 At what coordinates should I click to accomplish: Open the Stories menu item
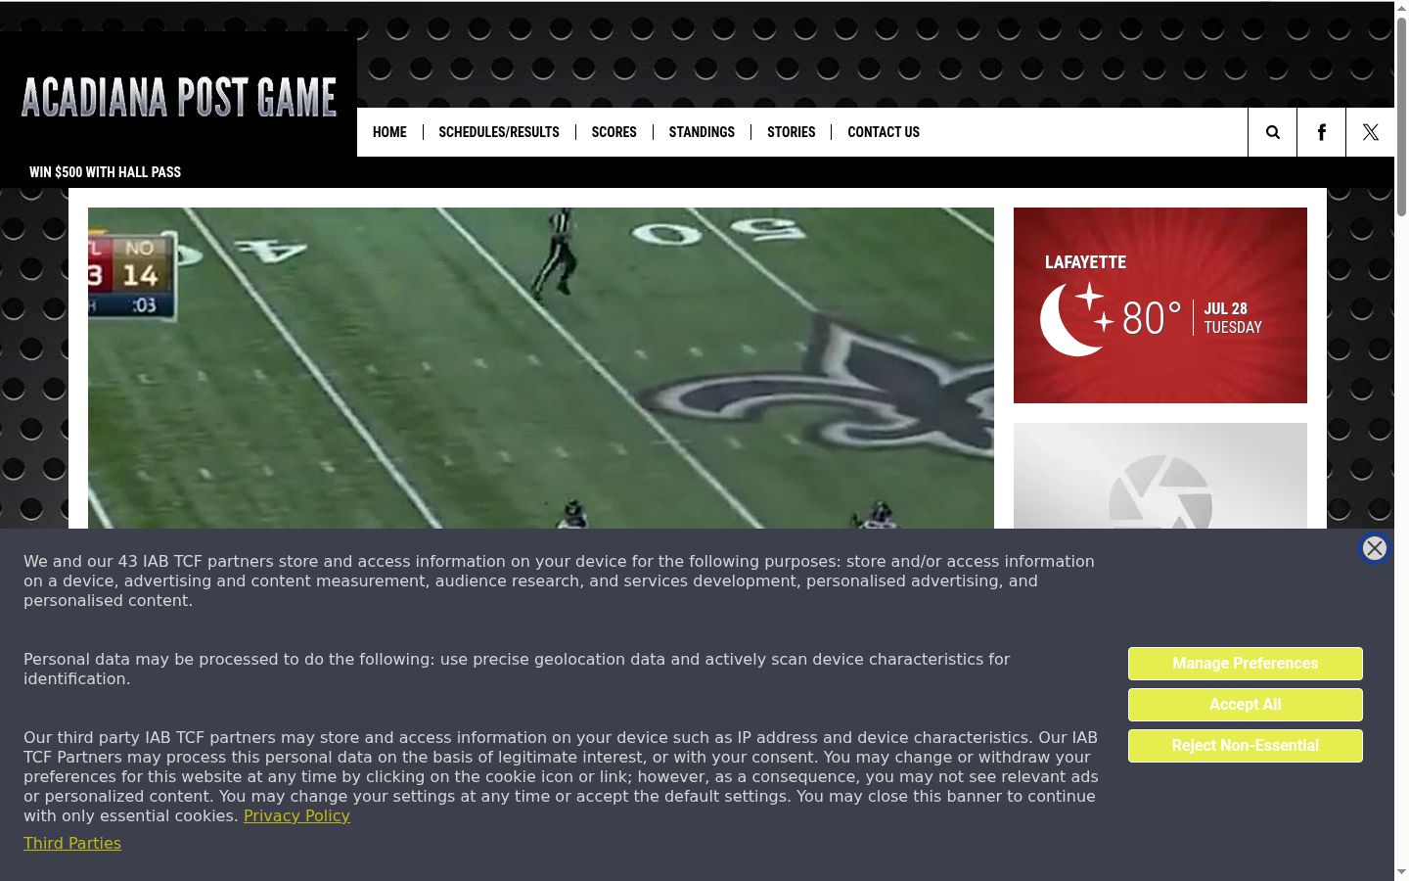(x=791, y=132)
